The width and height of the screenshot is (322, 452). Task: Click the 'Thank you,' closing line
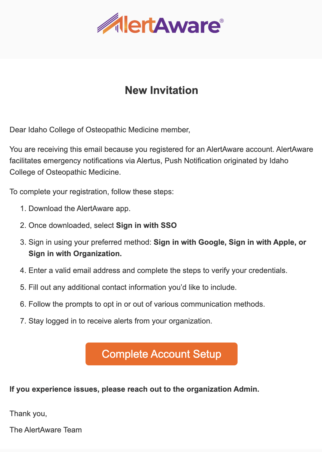[x=29, y=413]
